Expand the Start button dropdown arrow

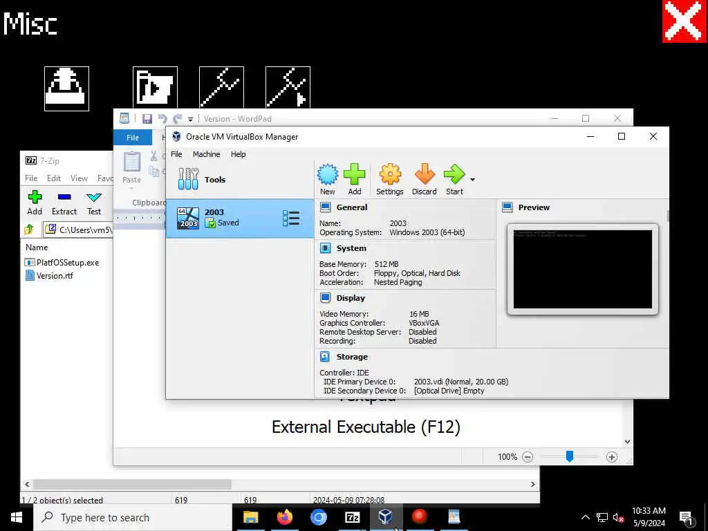point(472,180)
